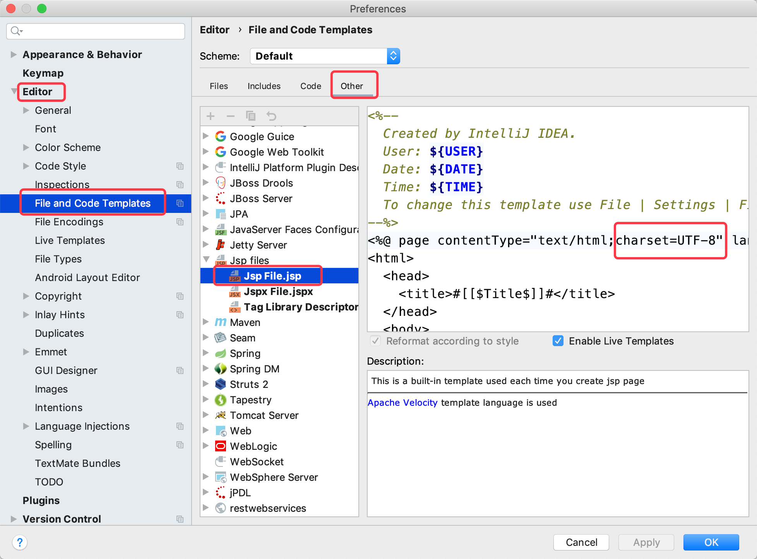Screen dimensions: 757x559
Task: Click the help question mark icon
Action: tap(20, 542)
